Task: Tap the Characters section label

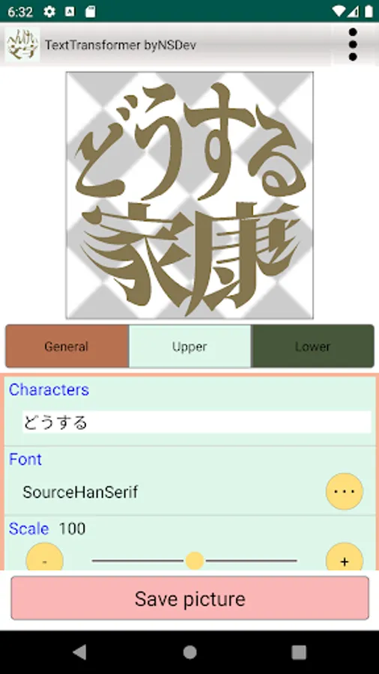Action: 49,389
